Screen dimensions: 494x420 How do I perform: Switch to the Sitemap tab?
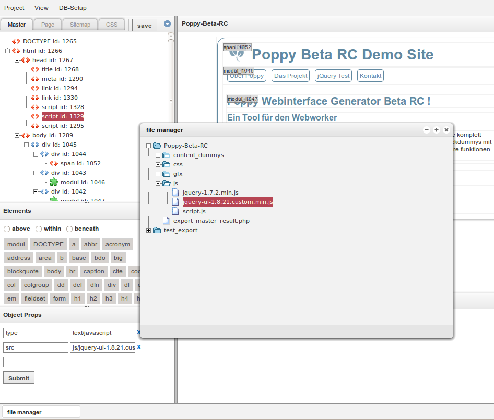(79, 24)
